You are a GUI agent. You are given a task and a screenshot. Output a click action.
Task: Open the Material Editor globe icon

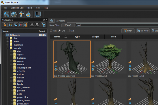(x=14, y=14)
